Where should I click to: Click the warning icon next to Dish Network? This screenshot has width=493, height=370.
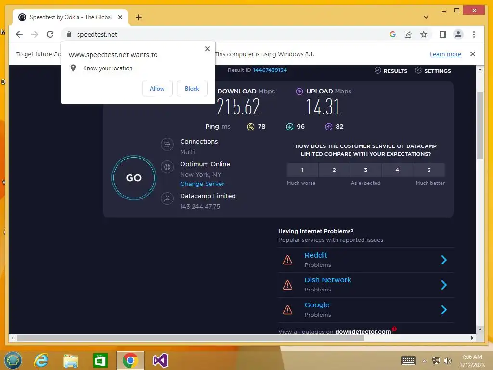pyautogui.click(x=287, y=285)
